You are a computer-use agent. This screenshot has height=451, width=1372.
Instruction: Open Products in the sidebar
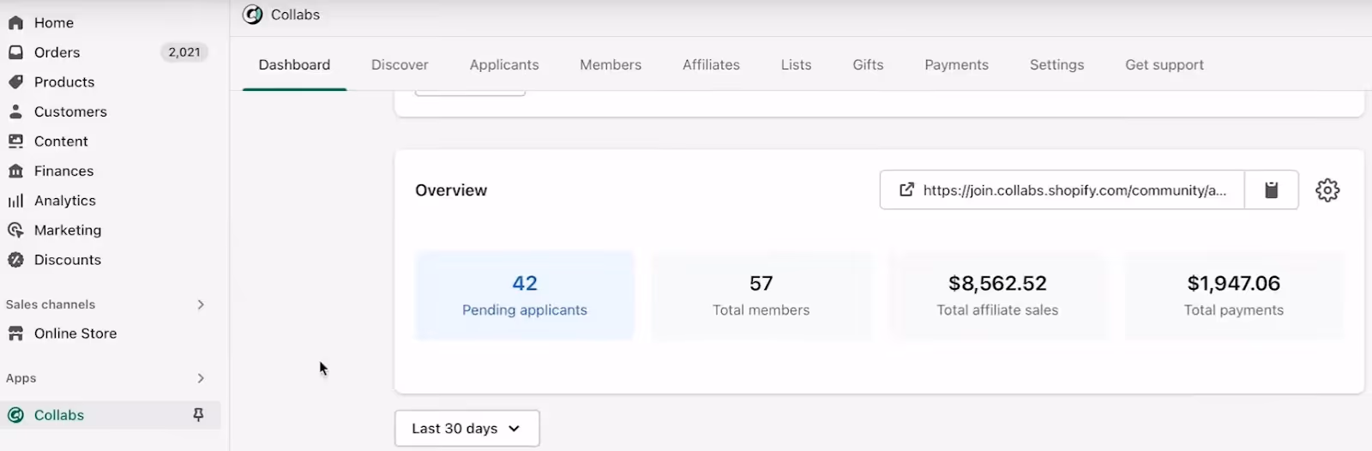pyautogui.click(x=64, y=82)
